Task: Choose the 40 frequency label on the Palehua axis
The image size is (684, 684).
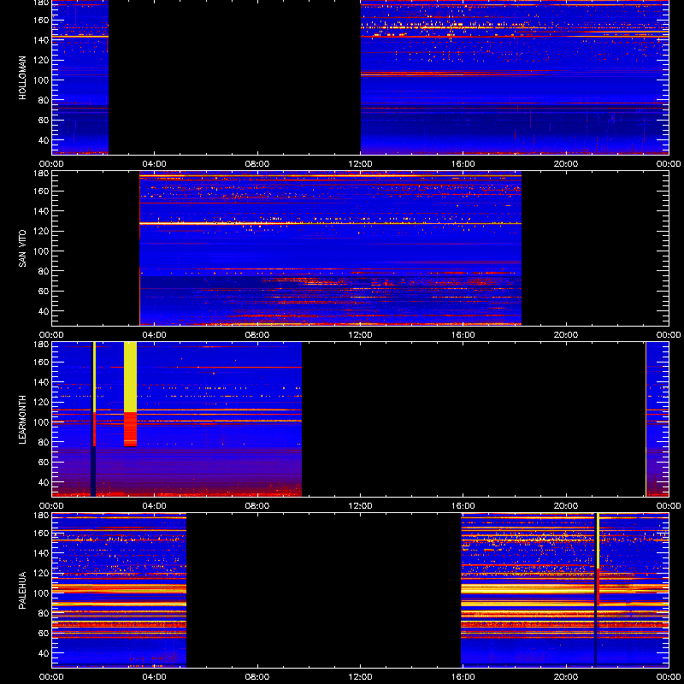Action: pos(44,653)
